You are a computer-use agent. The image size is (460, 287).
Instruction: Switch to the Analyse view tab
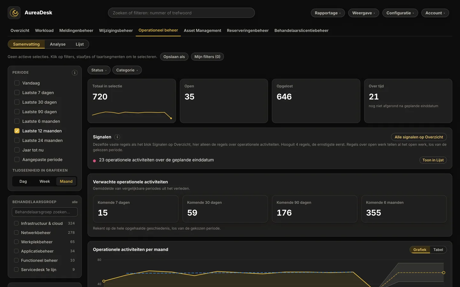click(x=58, y=44)
